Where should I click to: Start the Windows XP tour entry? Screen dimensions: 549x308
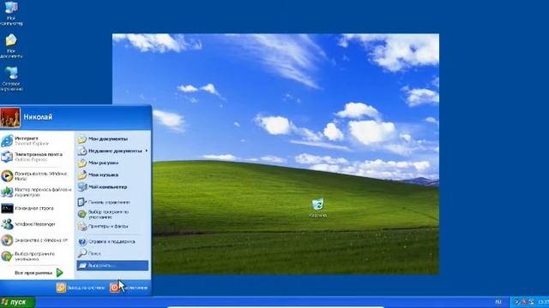pyautogui.click(x=37, y=240)
